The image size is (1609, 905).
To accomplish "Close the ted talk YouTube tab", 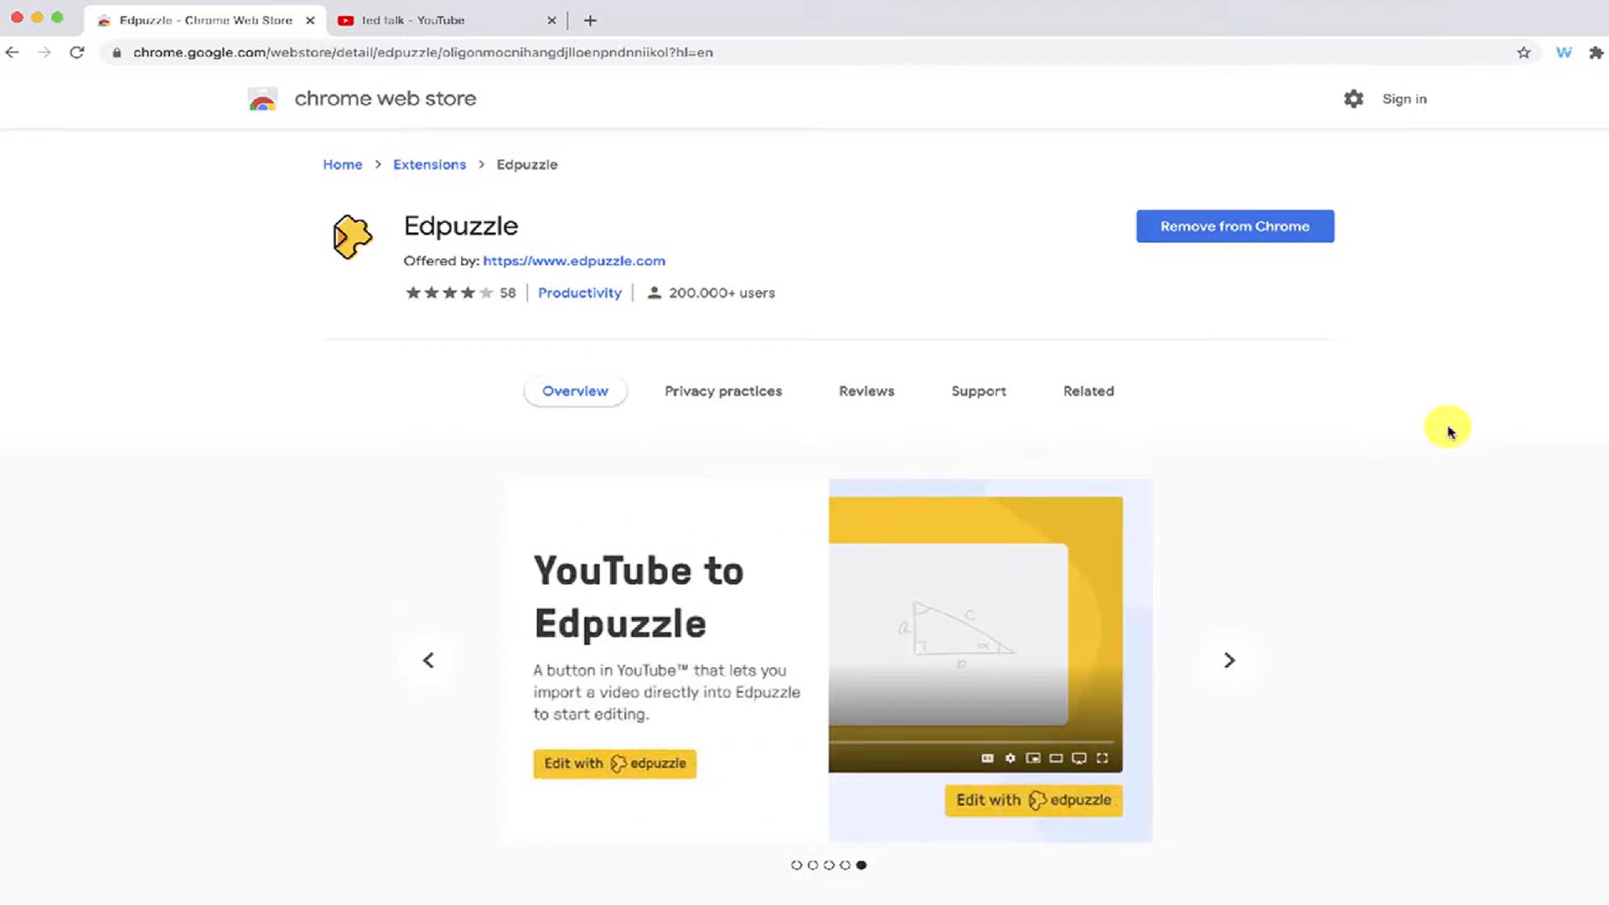I will click(551, 20).
